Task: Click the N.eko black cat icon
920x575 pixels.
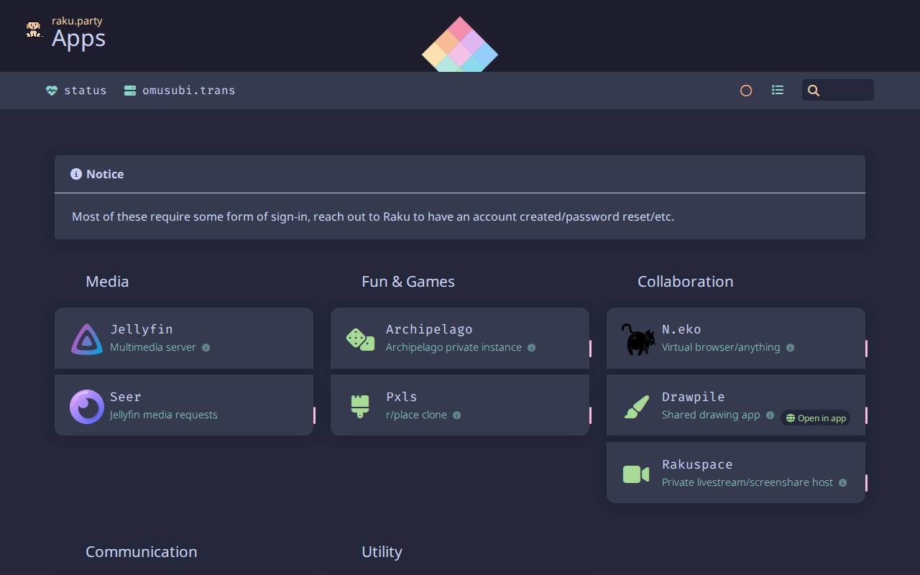Action: coord(638,339)
